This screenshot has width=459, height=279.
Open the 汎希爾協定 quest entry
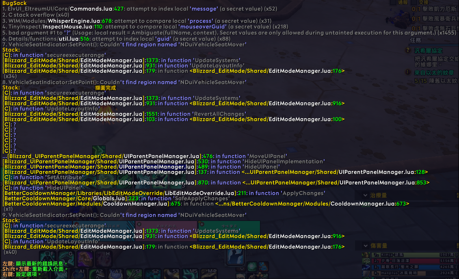coord(428,51)
